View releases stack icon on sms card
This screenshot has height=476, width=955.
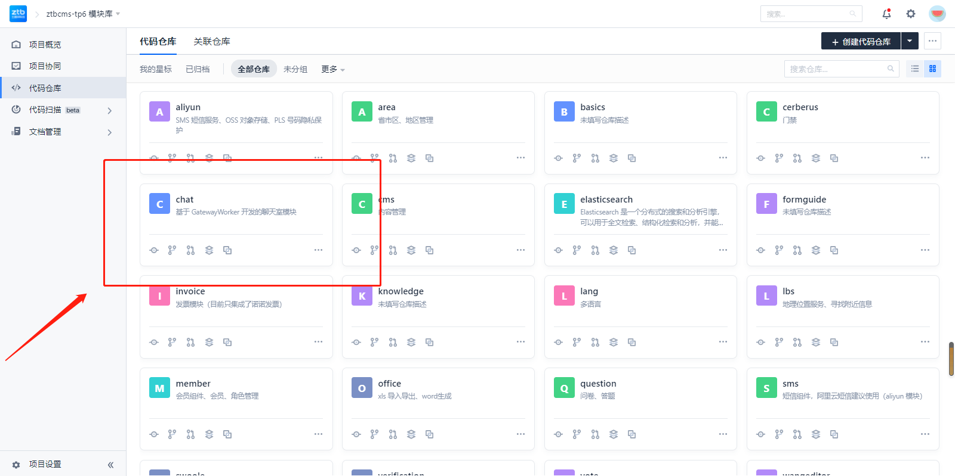pos(816,434)
